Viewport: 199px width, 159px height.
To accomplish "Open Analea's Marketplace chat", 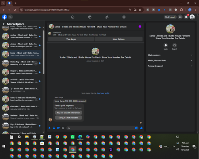I will pos(21,45).
